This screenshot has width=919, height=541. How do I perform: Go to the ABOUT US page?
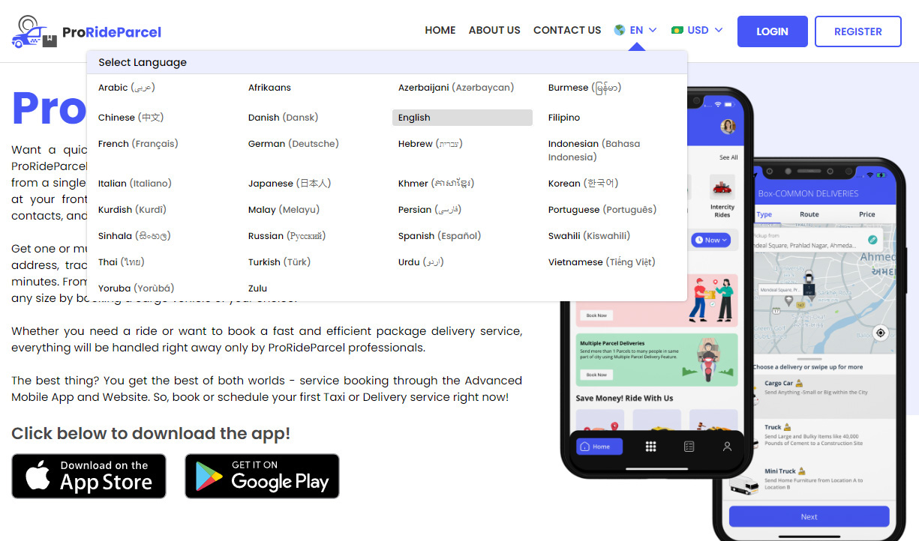tap(494, 31)
